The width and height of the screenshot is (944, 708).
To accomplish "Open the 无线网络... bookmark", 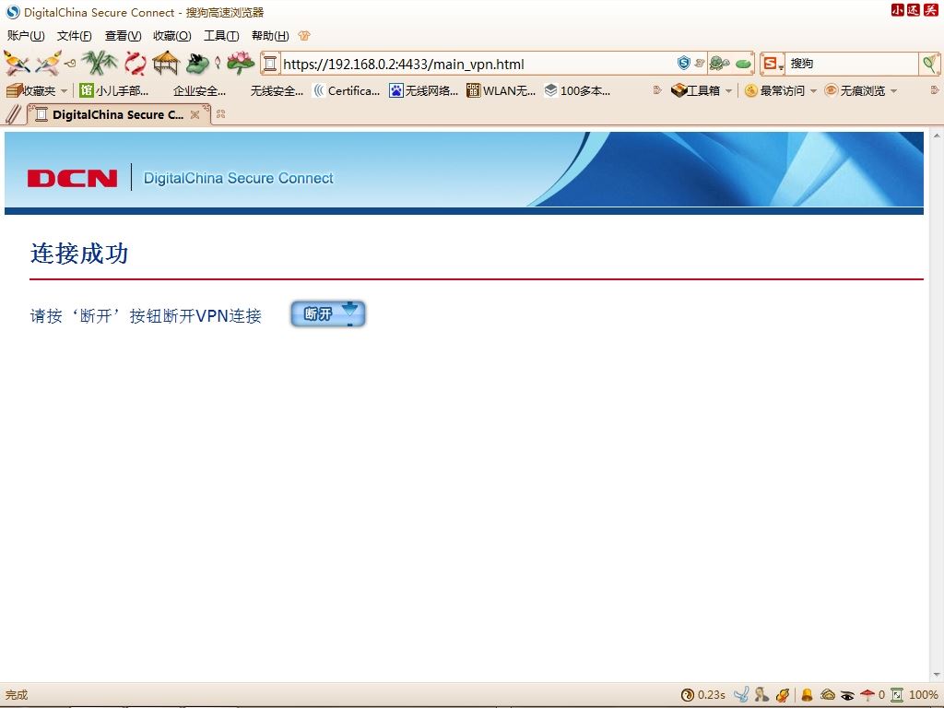I will point(423,91).
